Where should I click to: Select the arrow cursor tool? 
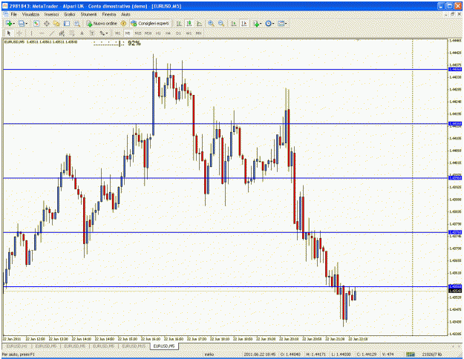click(9, 33)
